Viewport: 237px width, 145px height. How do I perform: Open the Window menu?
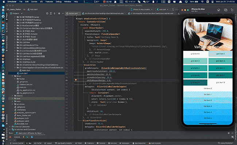coord(67,2)
